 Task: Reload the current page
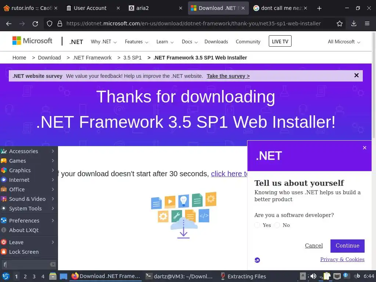pyautogui.click(x=35, y=23)
